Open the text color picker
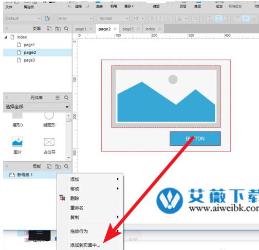Screen dimensions: 259x250 pyautogui.click(x=182, y=18)
